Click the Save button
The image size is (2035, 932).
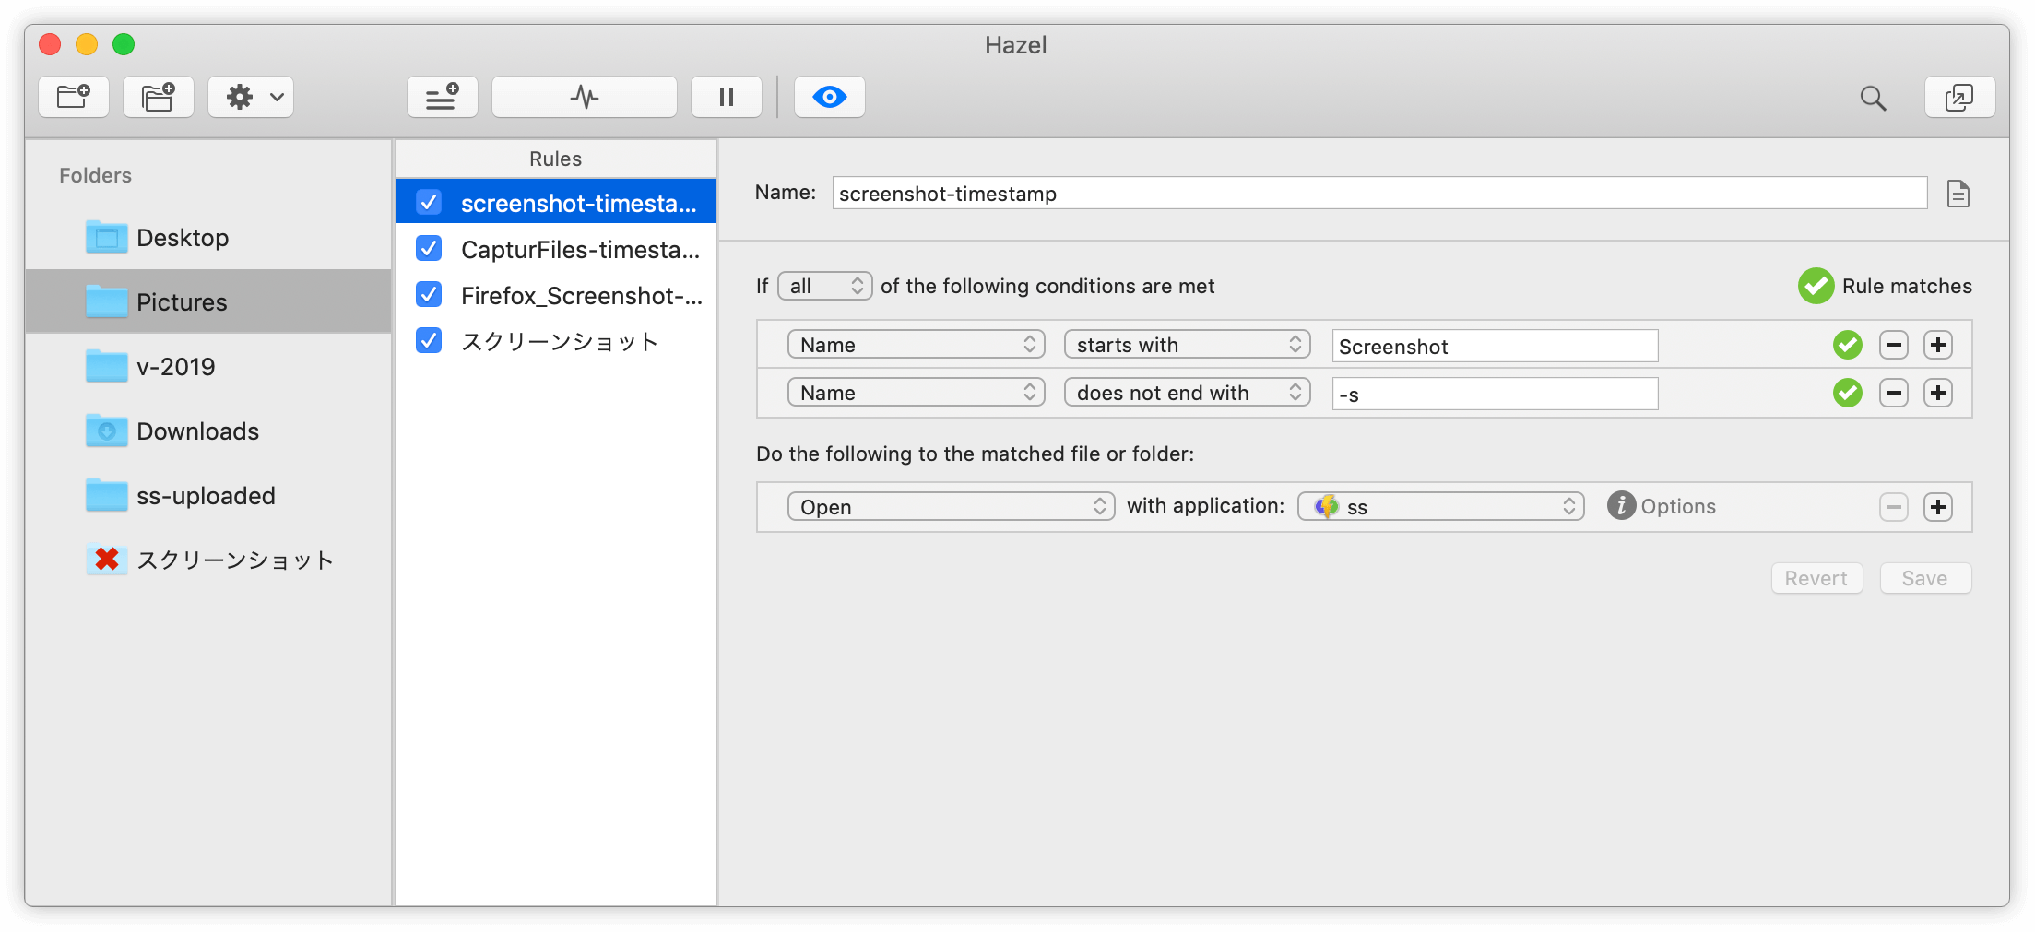click(1925, 578)
